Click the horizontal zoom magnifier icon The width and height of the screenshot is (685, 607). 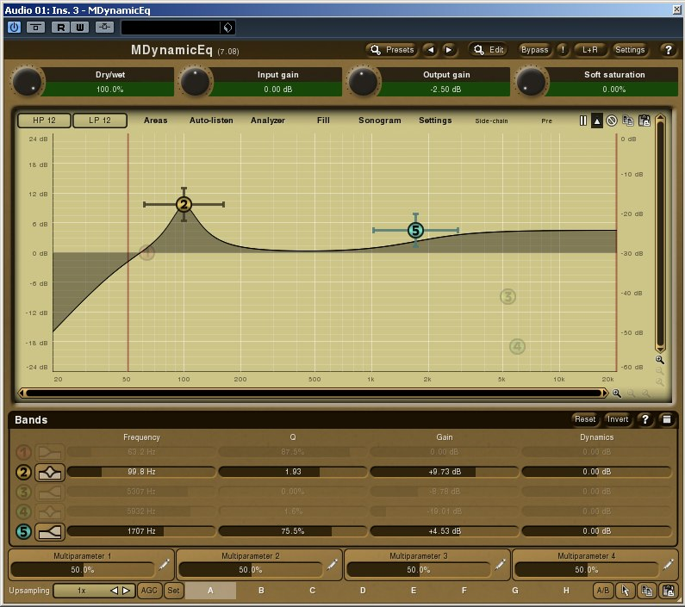[616, 393]
